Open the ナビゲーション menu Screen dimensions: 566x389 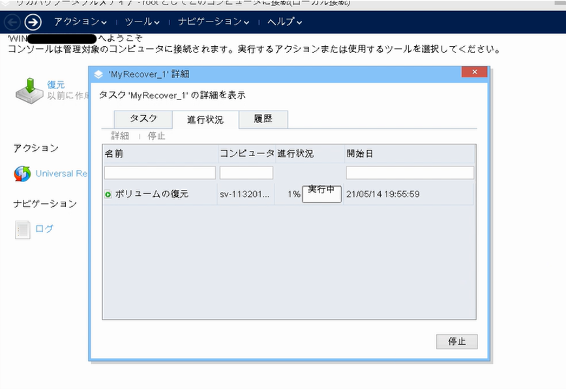click(213, 22)
